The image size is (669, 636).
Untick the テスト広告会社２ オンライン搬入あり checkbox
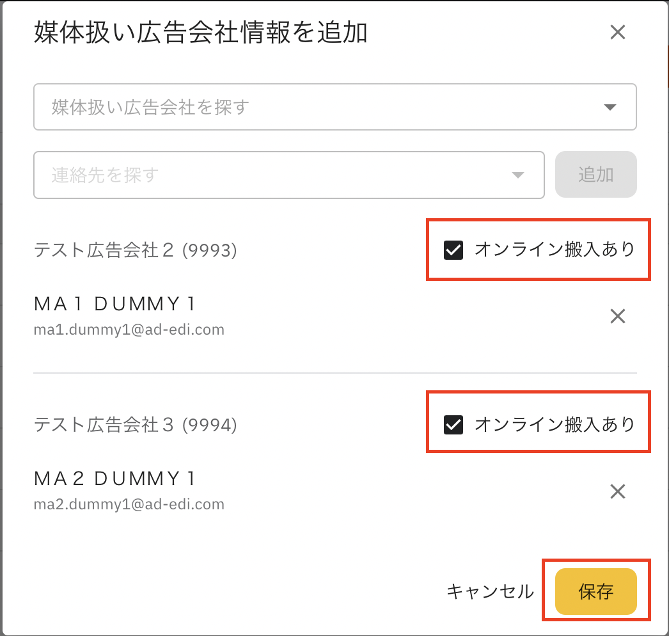[x=453, y=250]
